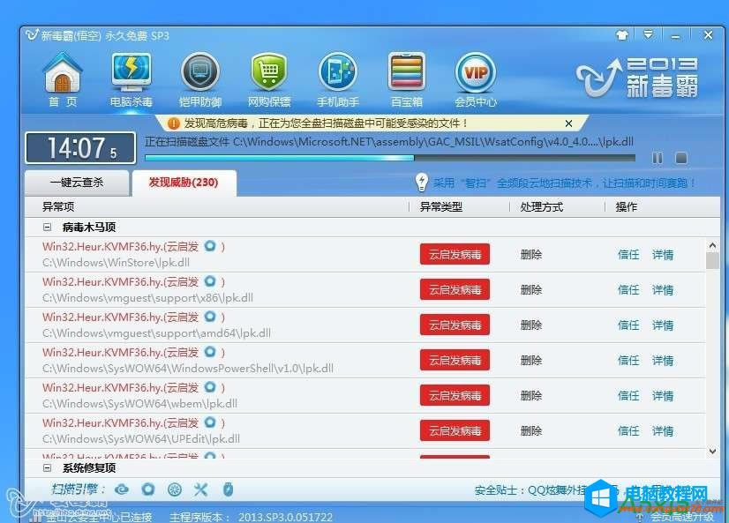Click 信任 for the WinStore lpk.dll threat

pyautogui.click(x=628, y=255)
